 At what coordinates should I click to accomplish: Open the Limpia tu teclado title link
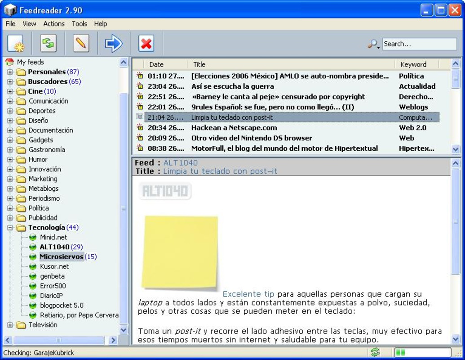pos(220,171)
